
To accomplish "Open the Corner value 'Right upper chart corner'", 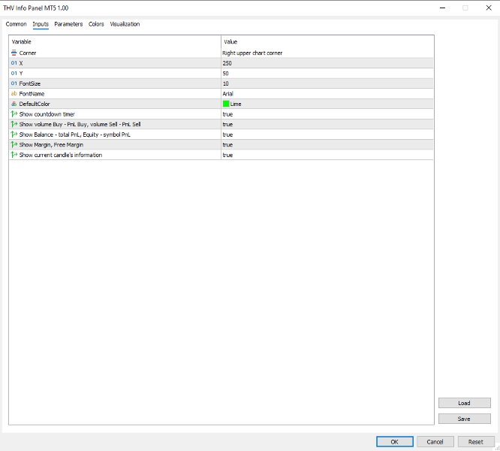I will 327,53.
